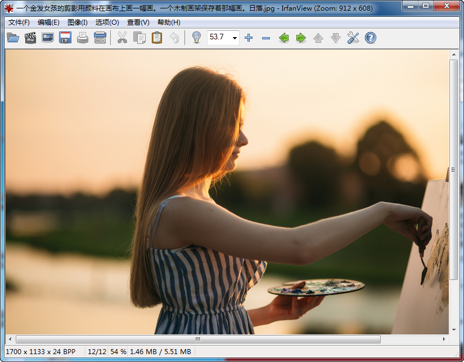Click the Open file folder icon
Screen dimensions: 464x362
[13, 38]
